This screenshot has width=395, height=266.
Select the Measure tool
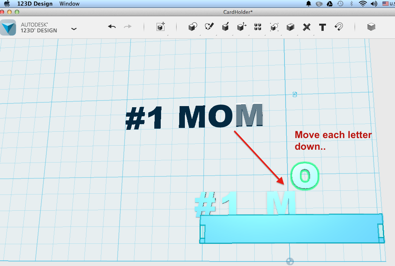pyautogui.click(x=307, y=27)
